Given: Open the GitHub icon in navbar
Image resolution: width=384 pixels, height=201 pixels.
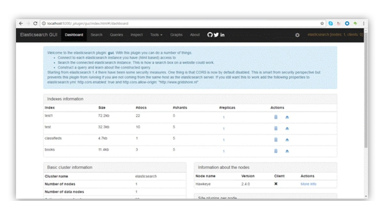Looking at the screenshot, I should pos(210,35).
